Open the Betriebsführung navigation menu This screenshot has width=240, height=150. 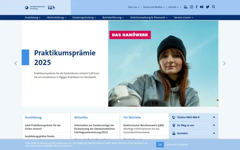pos(113,18)
